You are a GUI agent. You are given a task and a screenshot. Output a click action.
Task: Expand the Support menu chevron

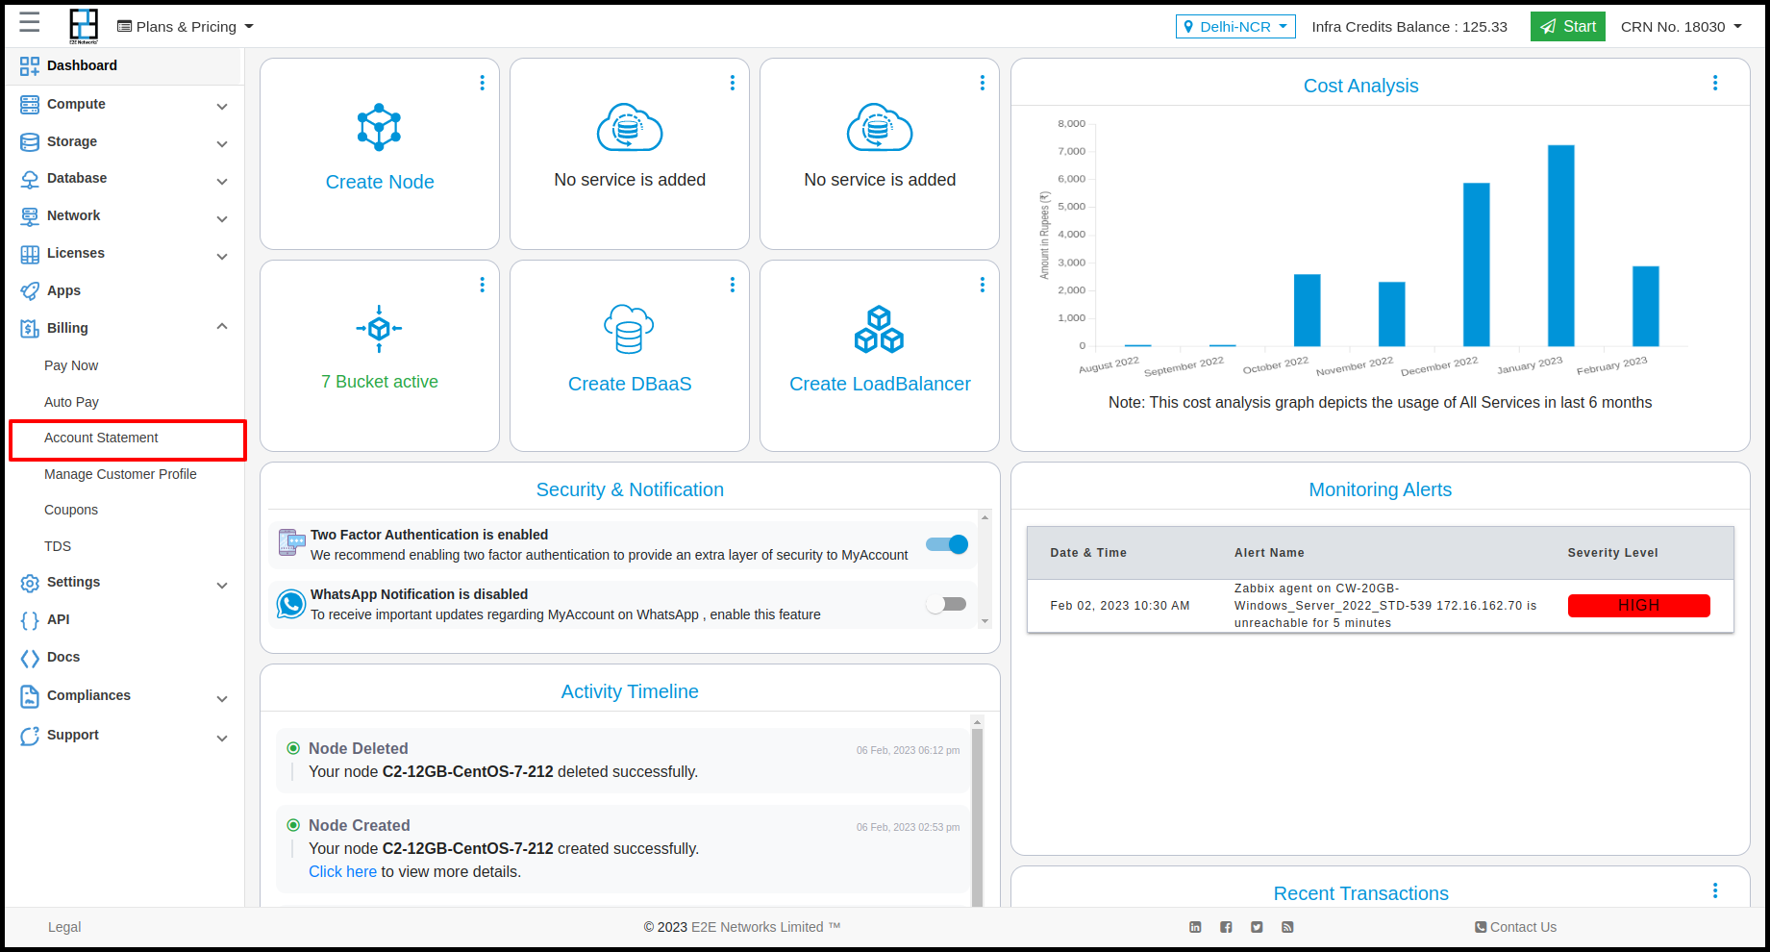click(x=222, y=738)
